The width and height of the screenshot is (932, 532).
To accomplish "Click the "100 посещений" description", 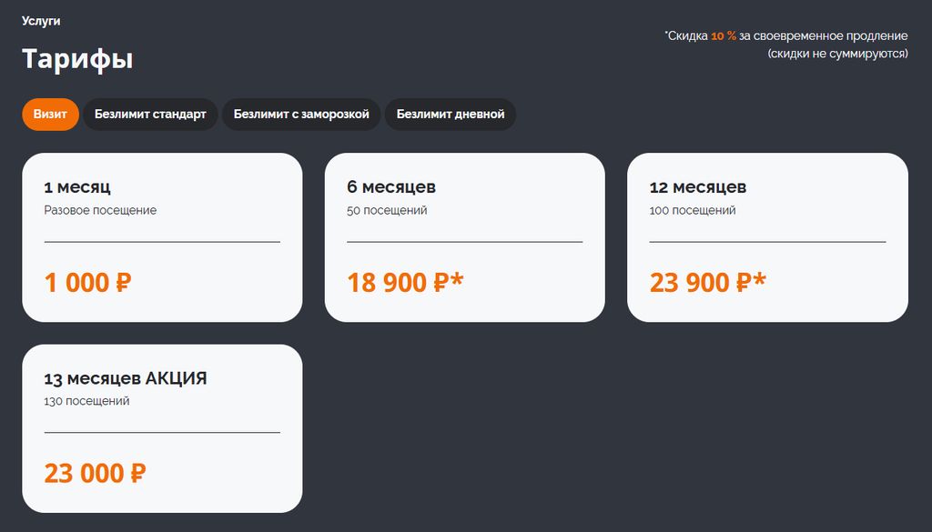I will click(693, 210).
